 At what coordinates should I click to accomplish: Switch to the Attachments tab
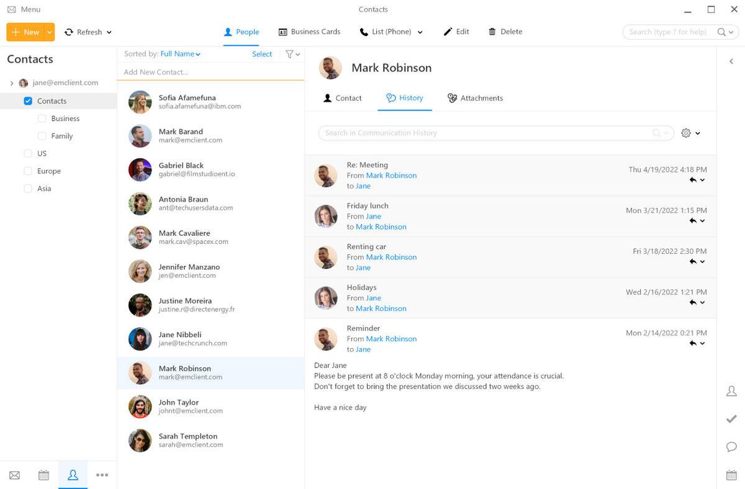475,98
